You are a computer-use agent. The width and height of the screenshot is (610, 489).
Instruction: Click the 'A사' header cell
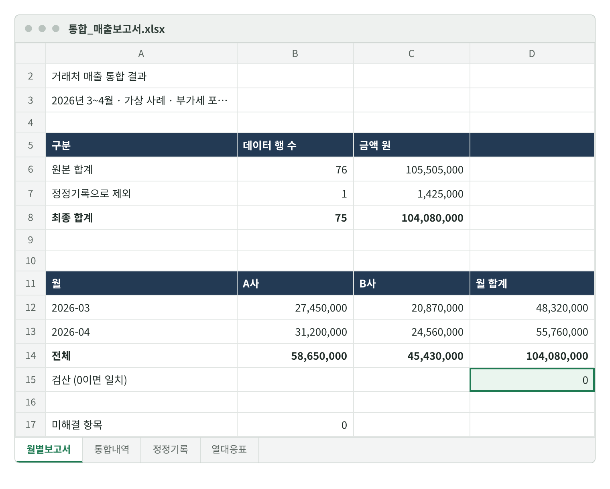coord(295,283)
